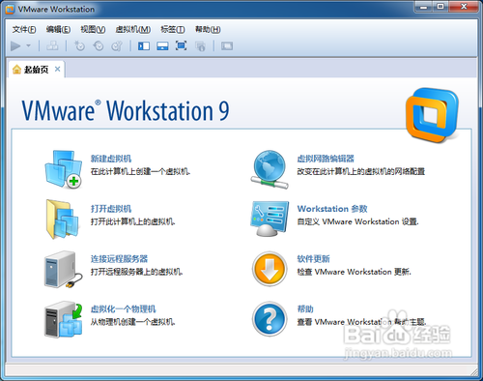Viewport: 483px width, 381px height.
Task: Click the 连接远程服务器 server icon
Action: tap(64, 270)
